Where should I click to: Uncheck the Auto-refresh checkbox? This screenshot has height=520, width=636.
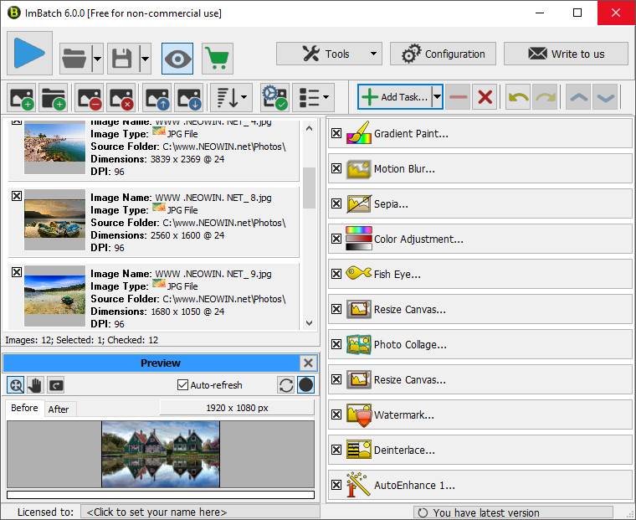click(x=182, y=385)
